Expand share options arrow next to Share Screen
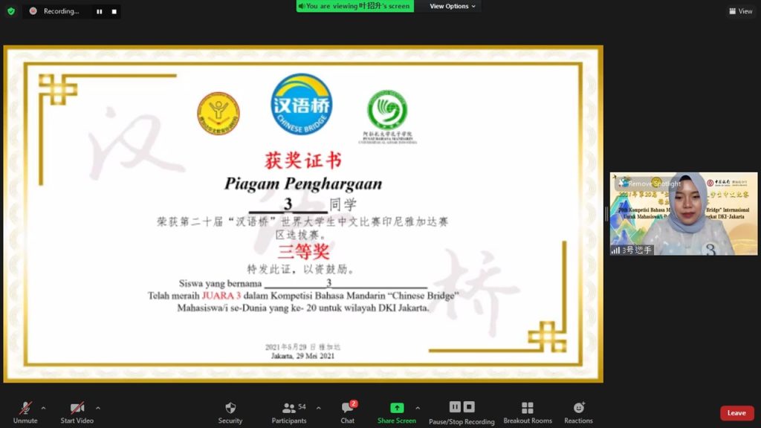The width and height of the screenshot is (761, 428). [x=418, y=408]
